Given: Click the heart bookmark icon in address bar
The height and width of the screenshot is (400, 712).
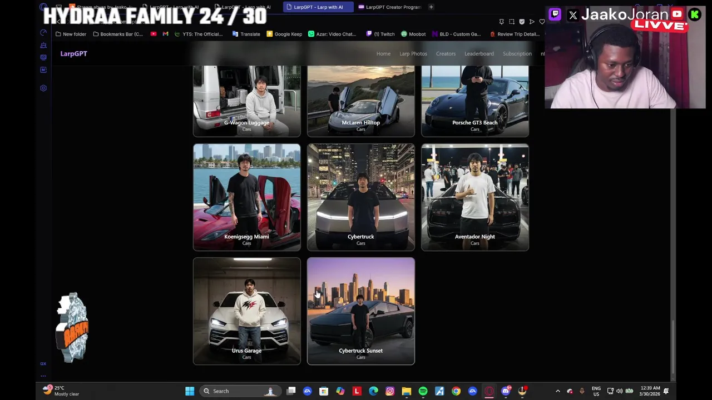Looking at the screenshot, I should click(542, 22).
